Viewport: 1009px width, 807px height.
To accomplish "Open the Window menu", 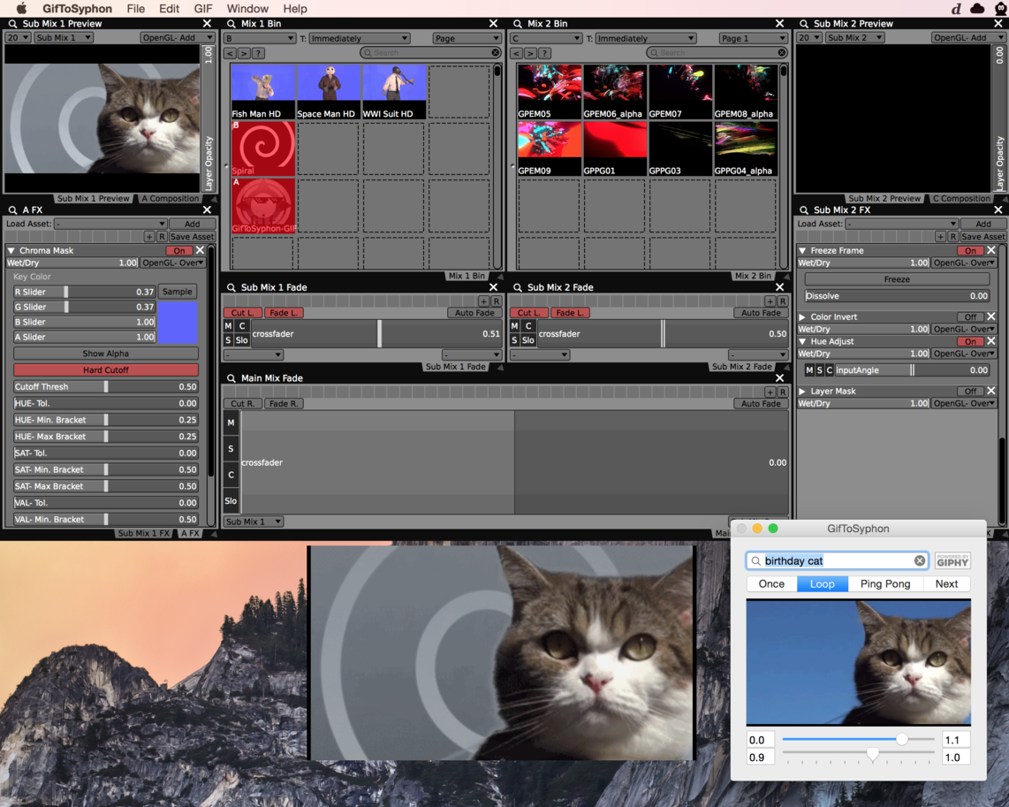I will [x=247, y=8].
